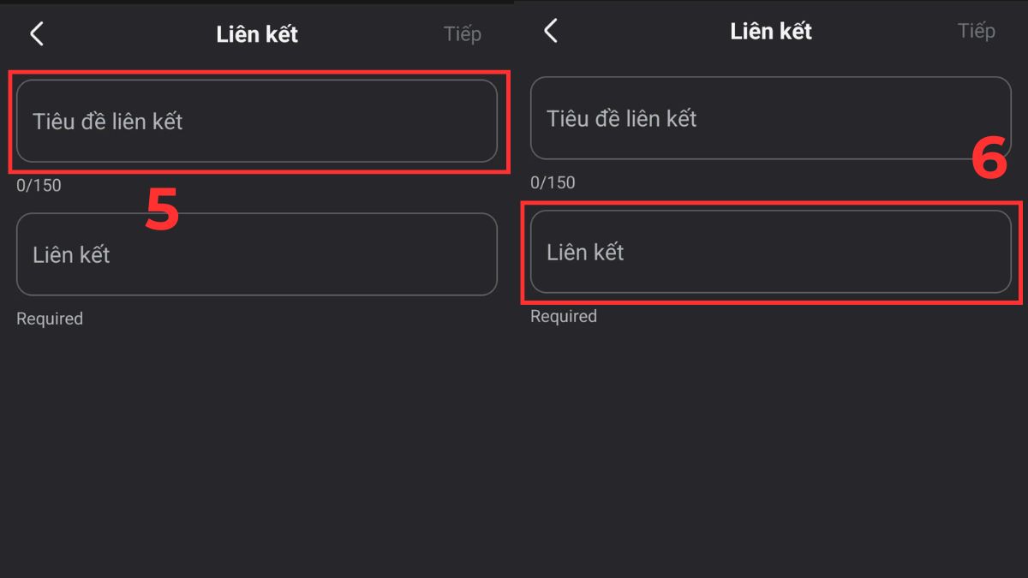1028x578 pixels.
Task: Click the highlighted 'Liên kết' field on right screen
Action: 771,252
